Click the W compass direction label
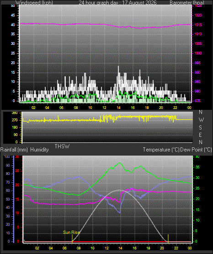Image resolution: width=213 pixels, height=254 pixels. pyautogui.click(x=201, y=120)
